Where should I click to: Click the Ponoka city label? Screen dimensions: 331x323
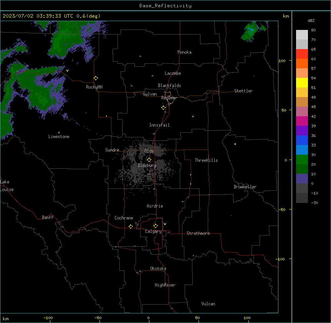(x=184, y=52)
